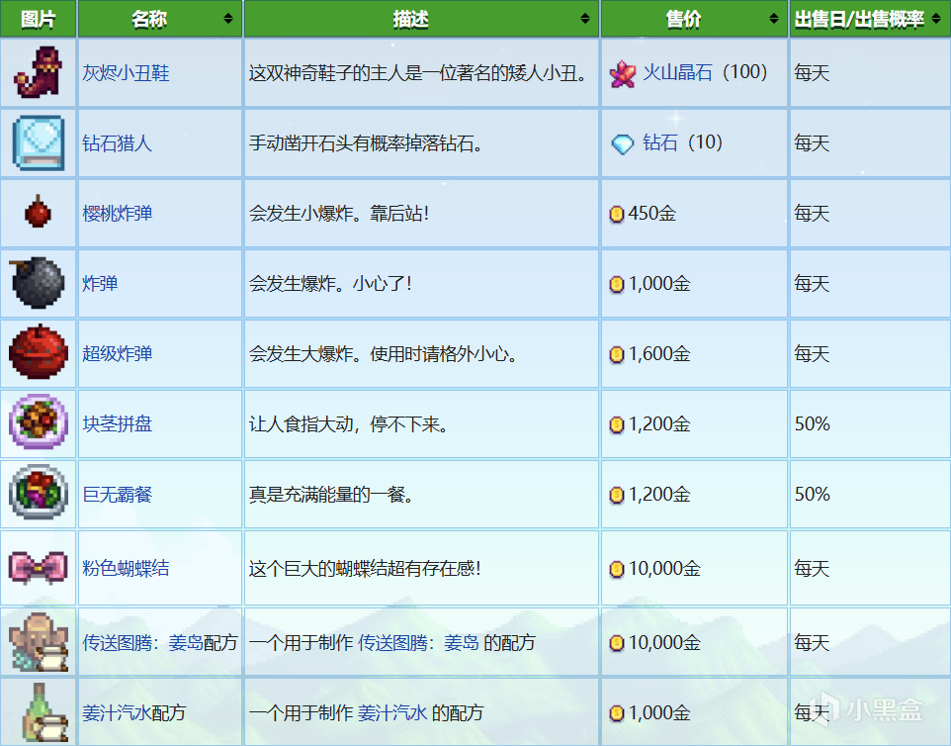Click description 手动凿开石头有概率掉落钻石。
This screenshot has height=746, width=951.
pos(366,143)
